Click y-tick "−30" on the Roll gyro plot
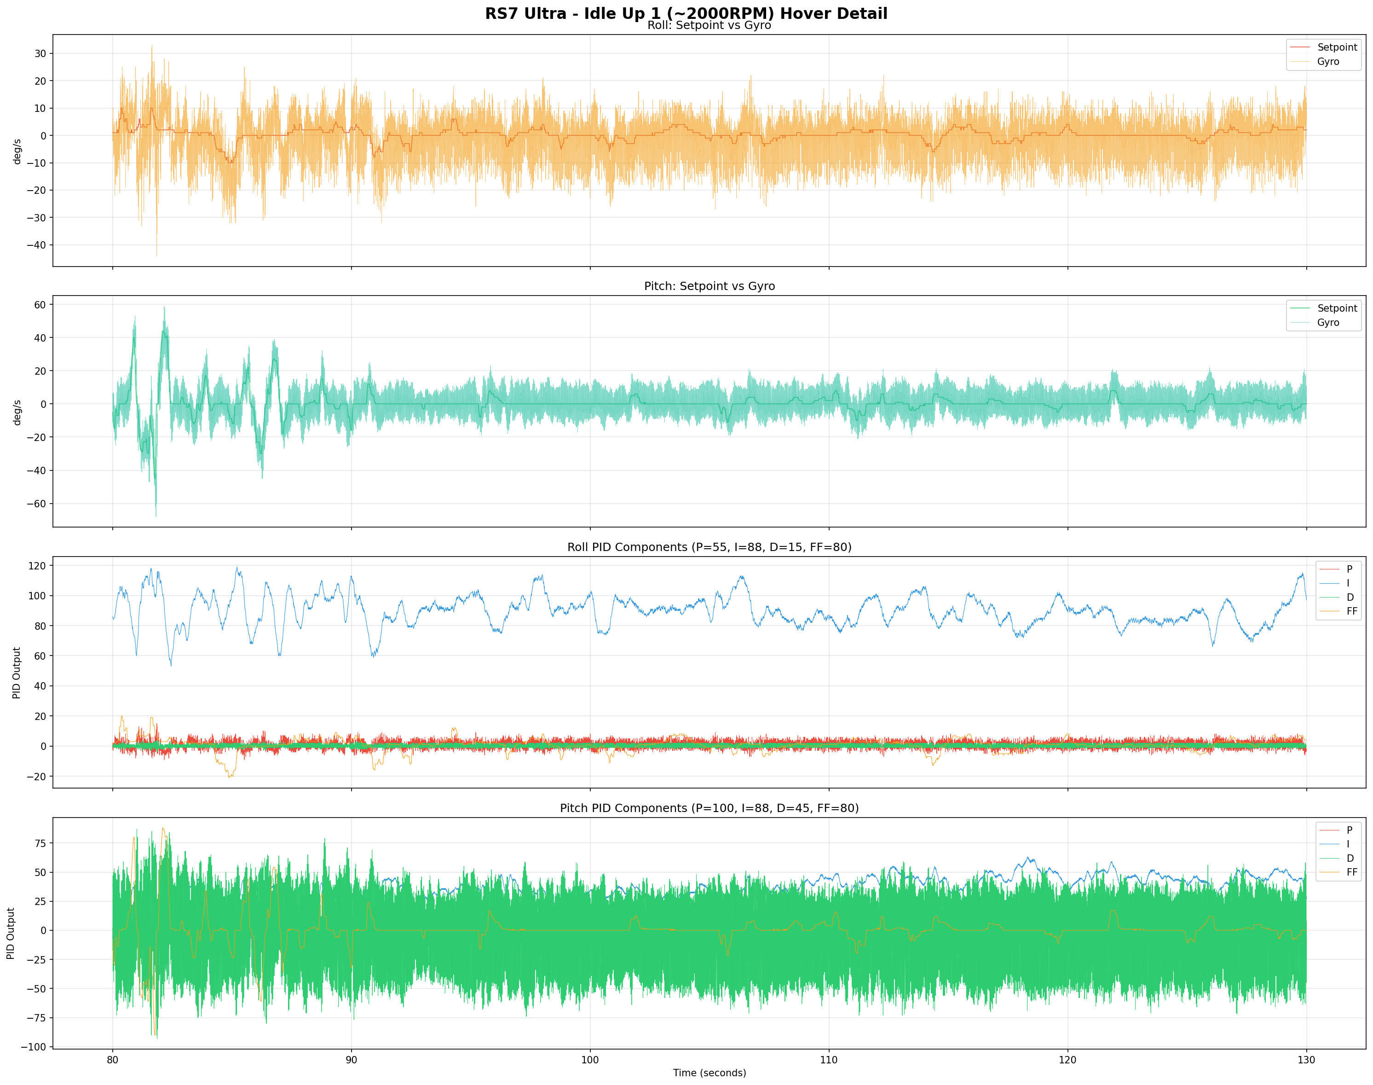Image resolution: width=1373 pixels, height=1085 pixels. [35, 218]
